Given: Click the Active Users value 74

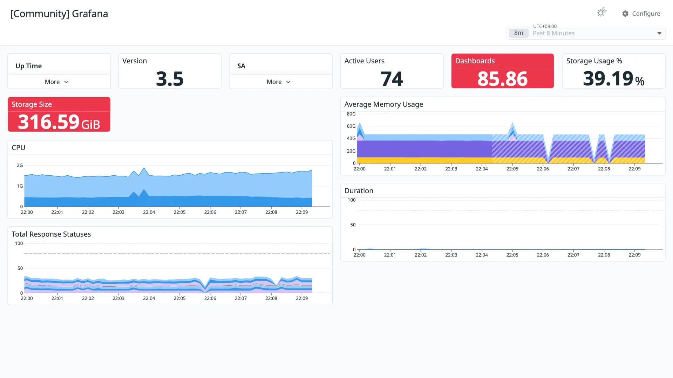Looking at the screenshot, I should pos(392,79).
